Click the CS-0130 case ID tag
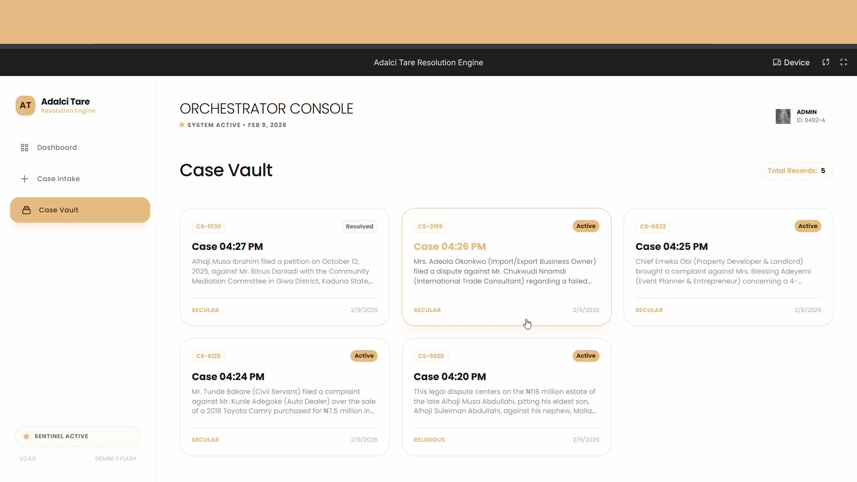This screenshot has height=482, width=857. [x=208, y=227]
